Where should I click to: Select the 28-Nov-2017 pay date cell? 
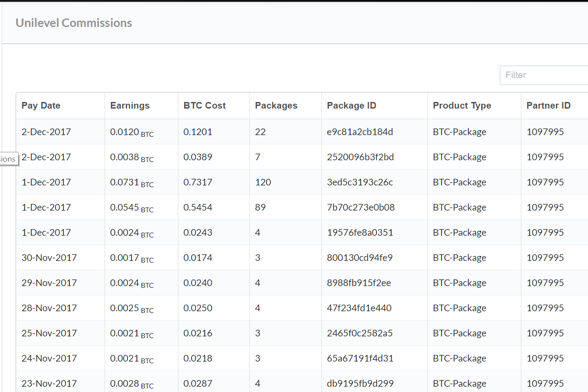point(49,308)
